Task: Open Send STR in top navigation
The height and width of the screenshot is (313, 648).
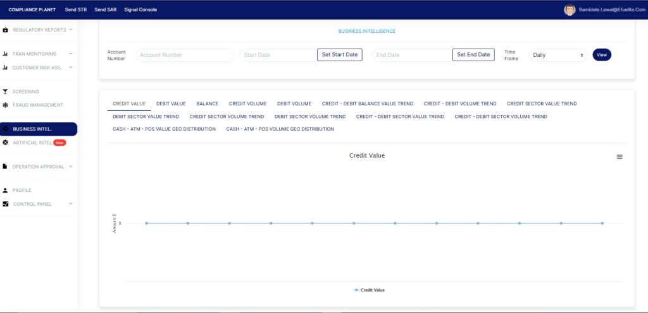Action: coord(75,9)
